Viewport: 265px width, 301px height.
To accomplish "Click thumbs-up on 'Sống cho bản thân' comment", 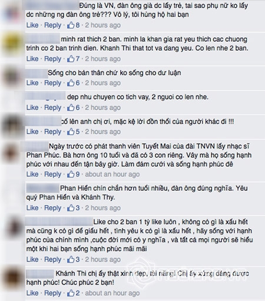I will [71, 83].
